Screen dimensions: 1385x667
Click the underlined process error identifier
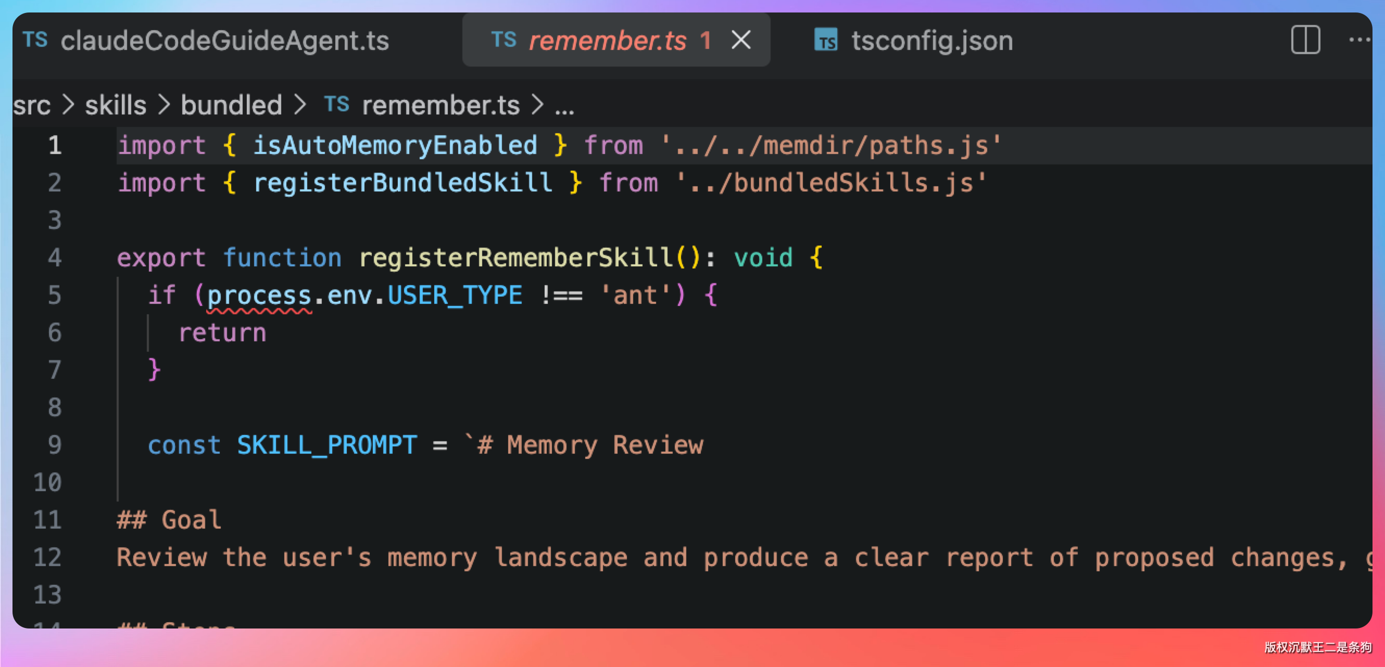pos(259,296)
